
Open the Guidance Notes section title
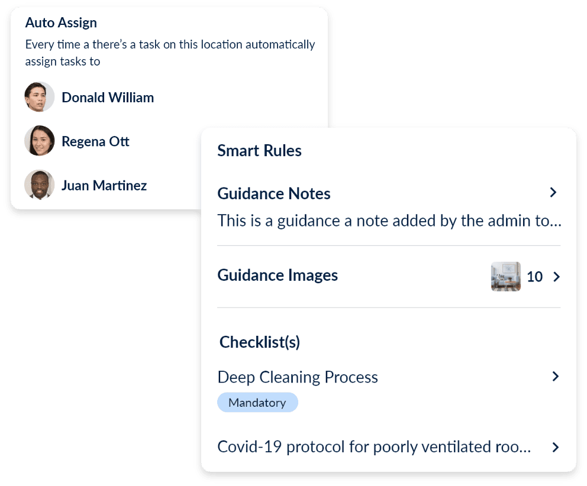pos(274,193)
